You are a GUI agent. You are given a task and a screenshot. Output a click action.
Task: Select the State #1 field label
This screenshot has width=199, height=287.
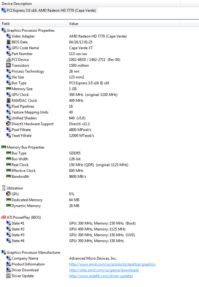tap(18, 223)
